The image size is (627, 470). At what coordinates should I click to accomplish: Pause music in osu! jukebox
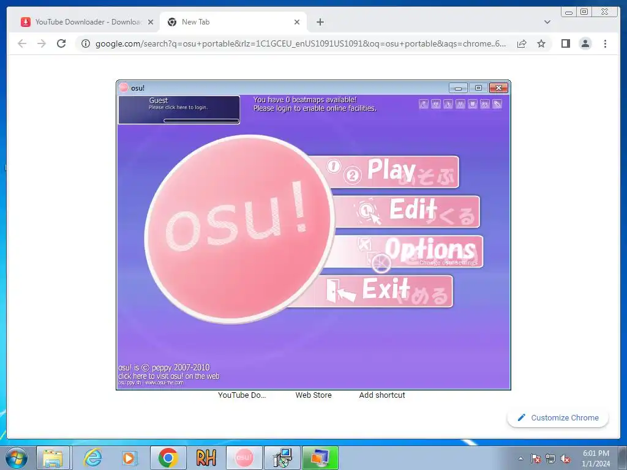(x=460, y=104)
